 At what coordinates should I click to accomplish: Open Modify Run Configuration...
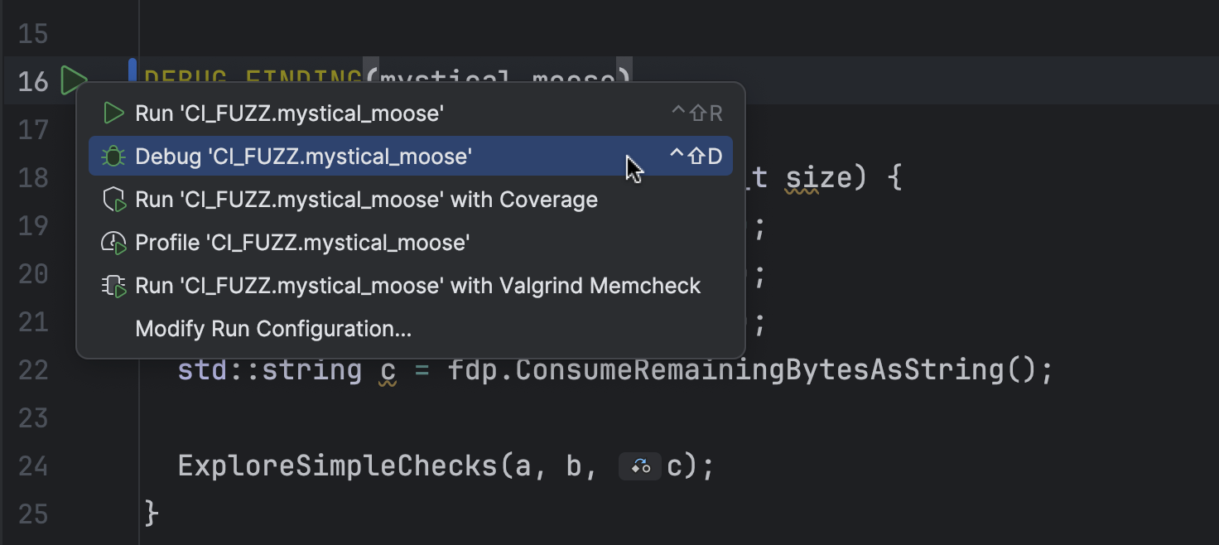273,329
